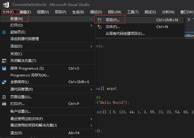Open the 团队(M) menu

coord(114,12)
